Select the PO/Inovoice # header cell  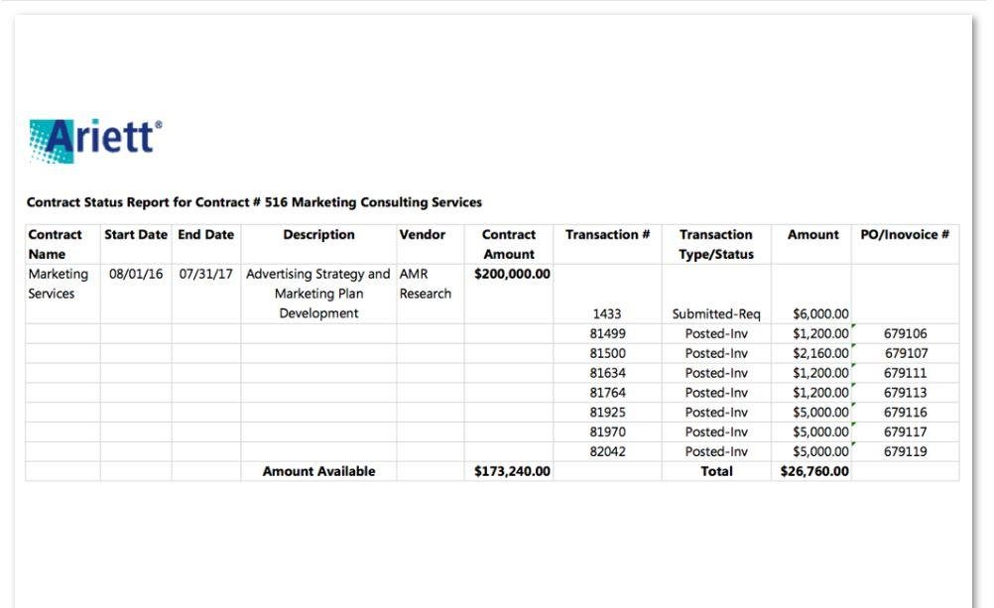pos(905,235)
